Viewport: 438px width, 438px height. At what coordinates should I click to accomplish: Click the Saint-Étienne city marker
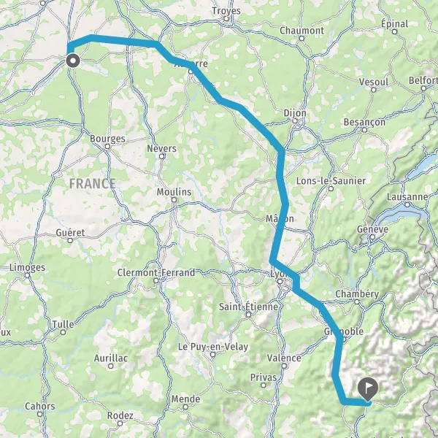tap(248, 315)
